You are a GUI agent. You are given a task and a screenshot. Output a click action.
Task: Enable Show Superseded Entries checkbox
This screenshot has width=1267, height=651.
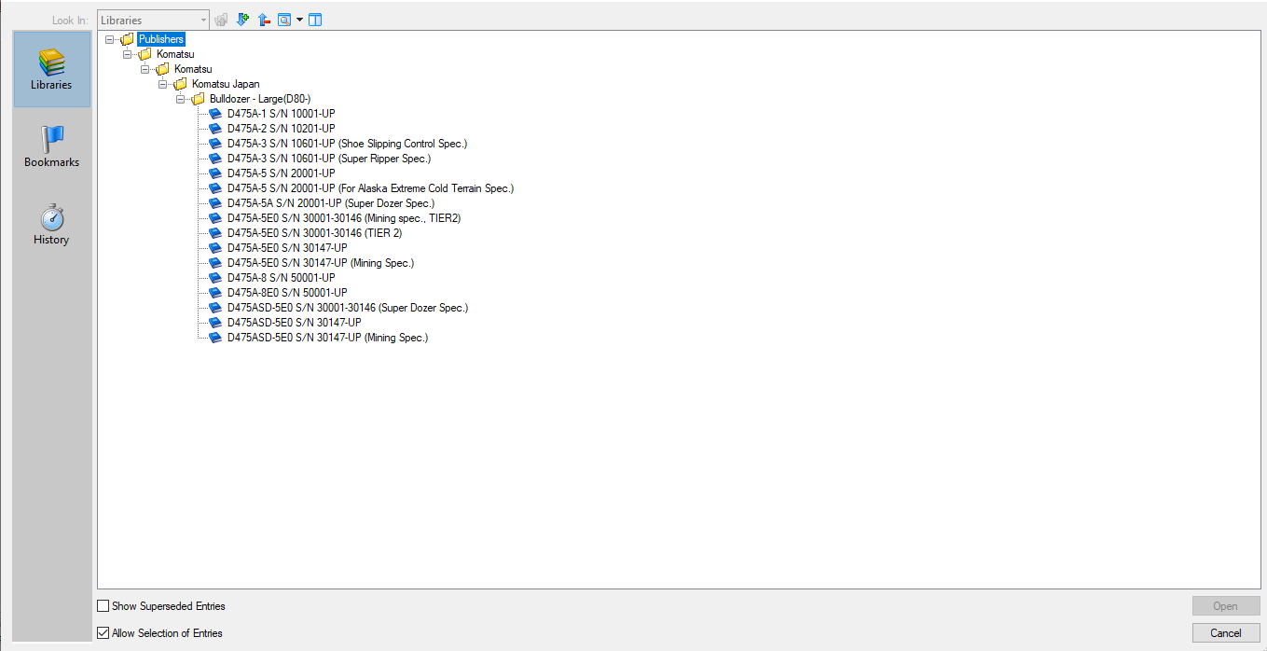pos(103,606)
